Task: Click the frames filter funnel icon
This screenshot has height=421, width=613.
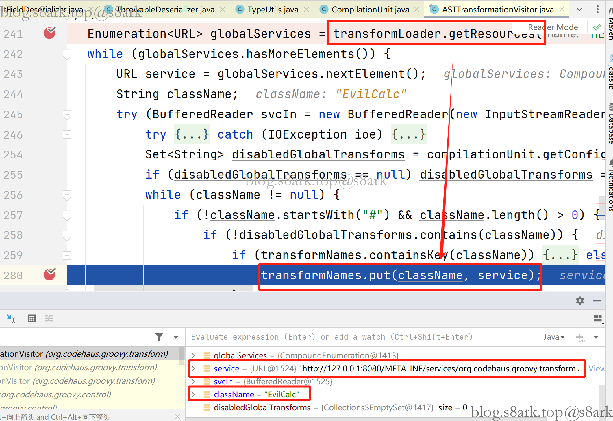Action: [x=159, y=337]
